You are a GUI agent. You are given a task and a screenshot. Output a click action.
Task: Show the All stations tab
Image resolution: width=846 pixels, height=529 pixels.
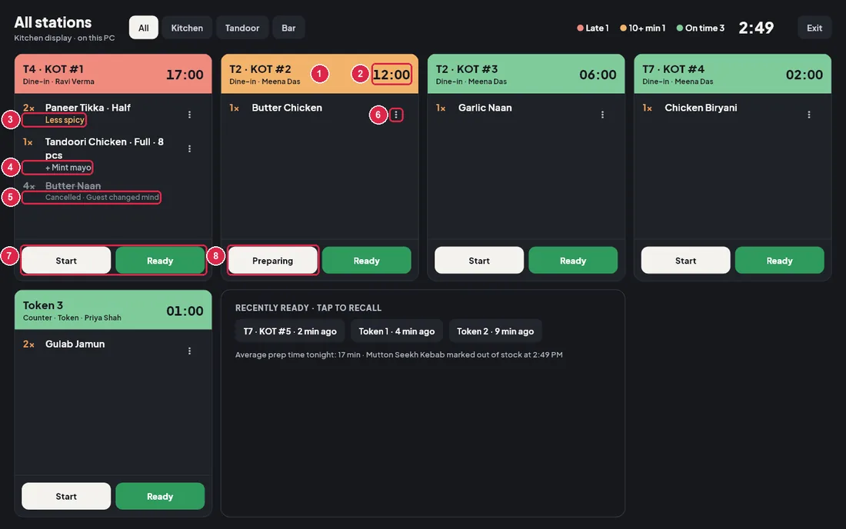144,28
